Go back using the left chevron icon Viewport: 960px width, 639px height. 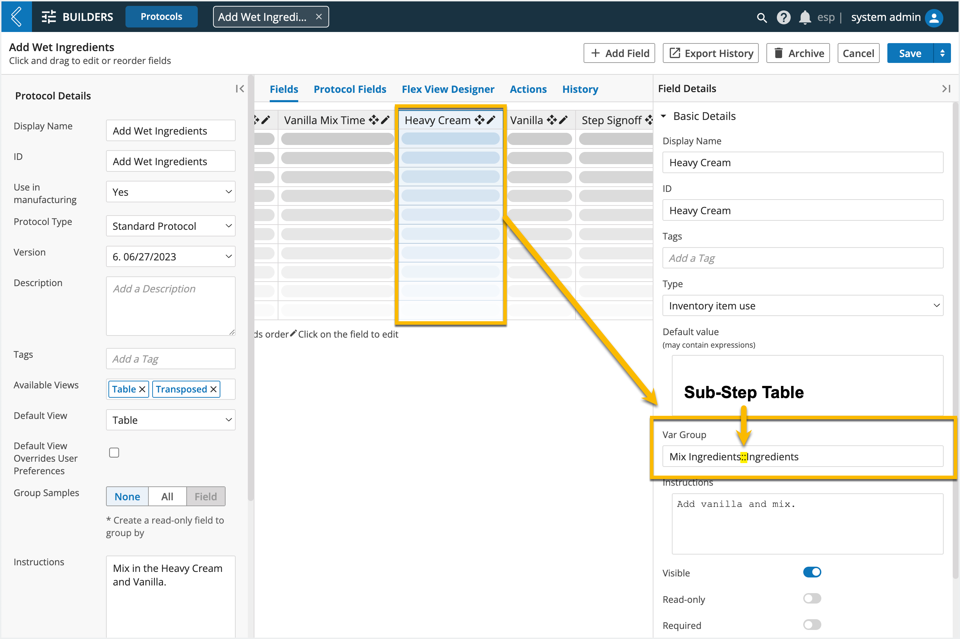point(16,17)
